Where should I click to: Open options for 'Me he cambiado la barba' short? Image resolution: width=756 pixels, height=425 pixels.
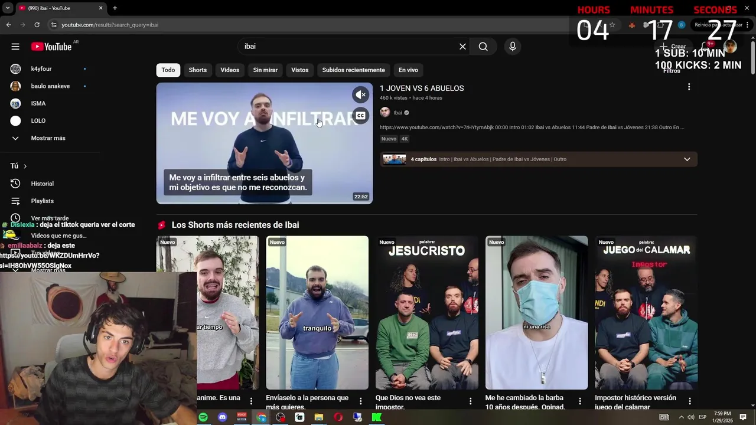[x=580, y=401]
